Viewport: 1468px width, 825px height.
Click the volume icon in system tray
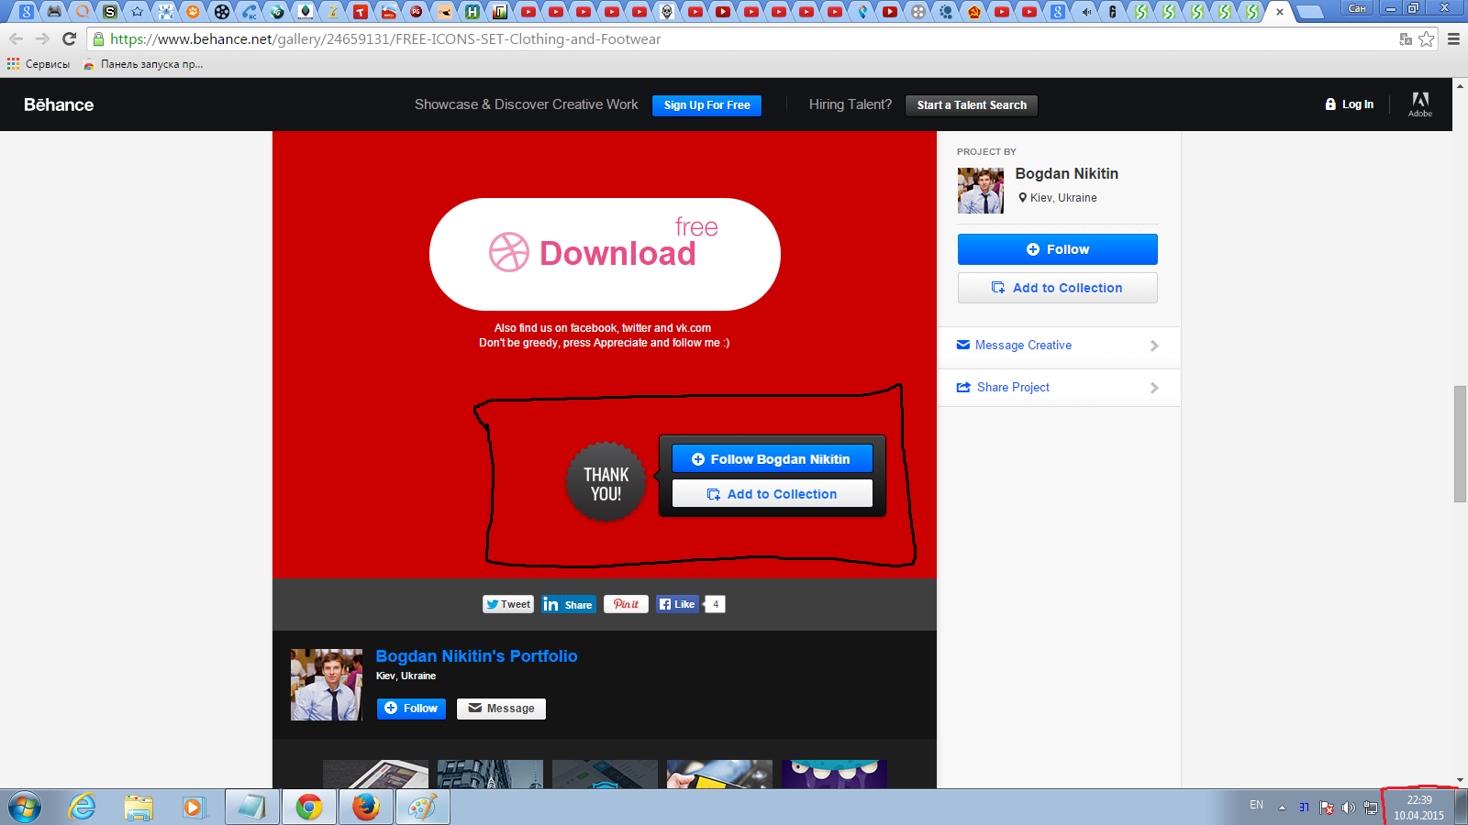coord(1348,808)
